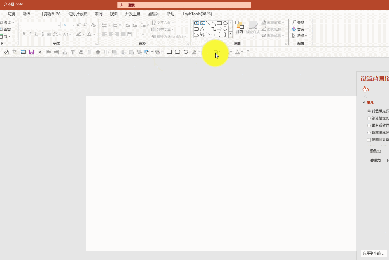This screenshot has width=389, height=260.
Task: Click the merge shapes icon
Action: pyautogui.click(x=157, y=52)
